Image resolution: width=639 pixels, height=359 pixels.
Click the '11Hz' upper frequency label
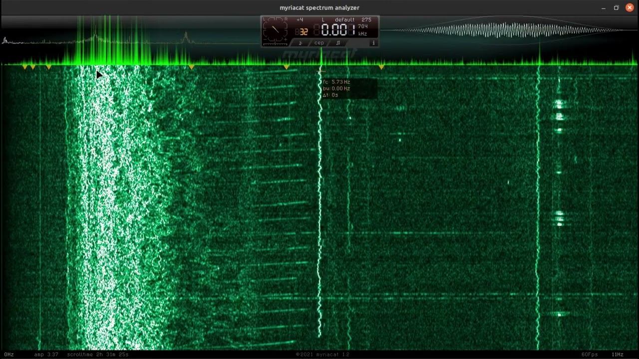pyautogui.click(x=618, y=355)
